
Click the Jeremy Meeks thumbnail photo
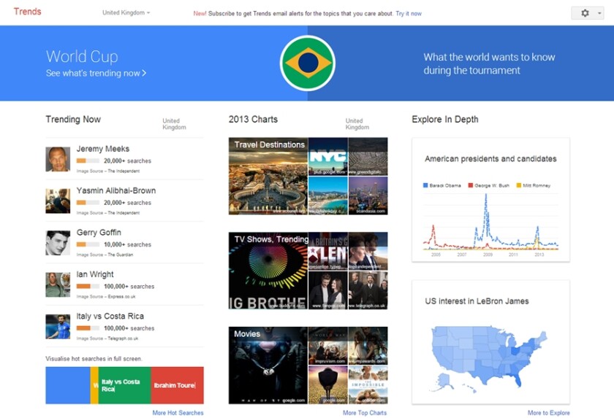point(58,159)
